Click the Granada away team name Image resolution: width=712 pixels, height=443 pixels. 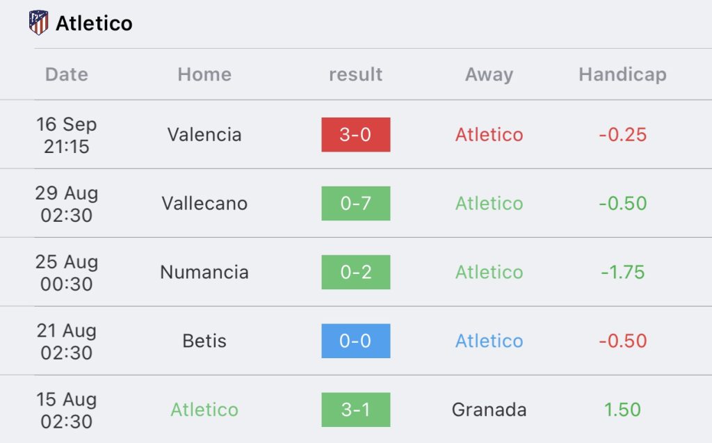click(x=489, y=410)
